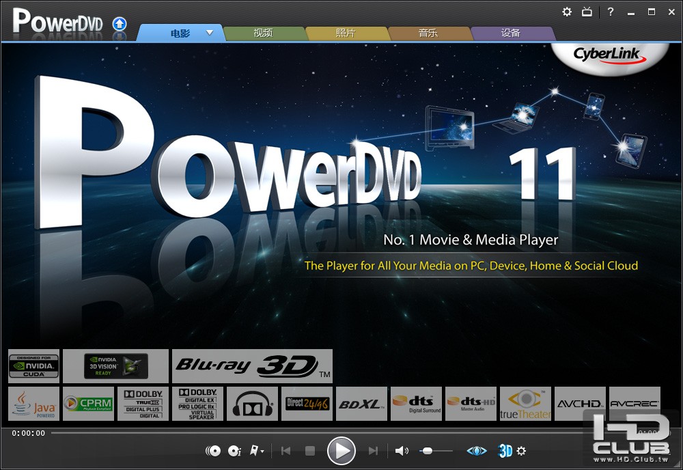Click the BDXL badge
The height and width of the screenshot is (470, 683).
click(361, 404)
